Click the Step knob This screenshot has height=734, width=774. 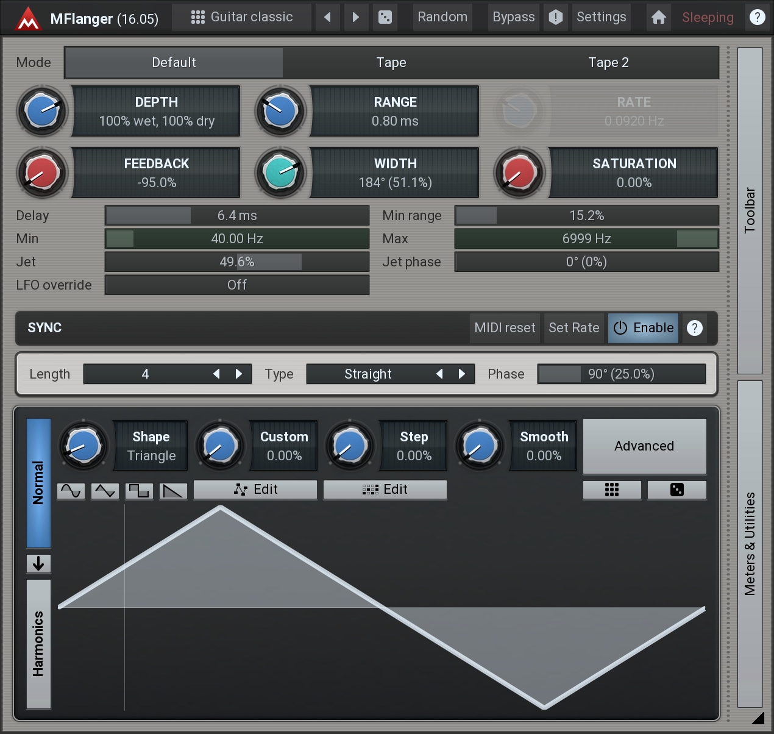350,446
